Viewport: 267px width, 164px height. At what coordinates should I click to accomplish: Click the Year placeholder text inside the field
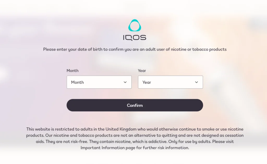point(147,82)
